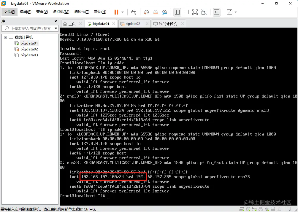Click the VMware Workstation title bar logo

(x=4, y=4)
